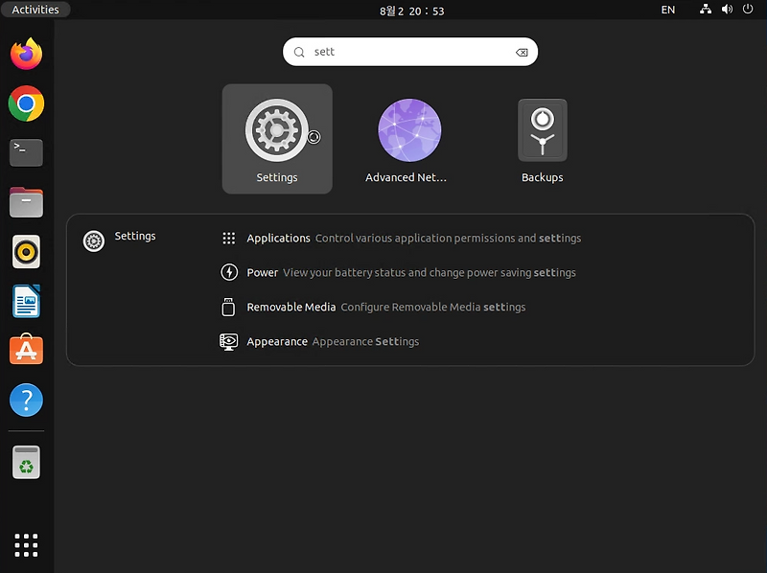Launch Firefox from the dock
Viewport: 767px width, 573px height.
coord(25,55)
